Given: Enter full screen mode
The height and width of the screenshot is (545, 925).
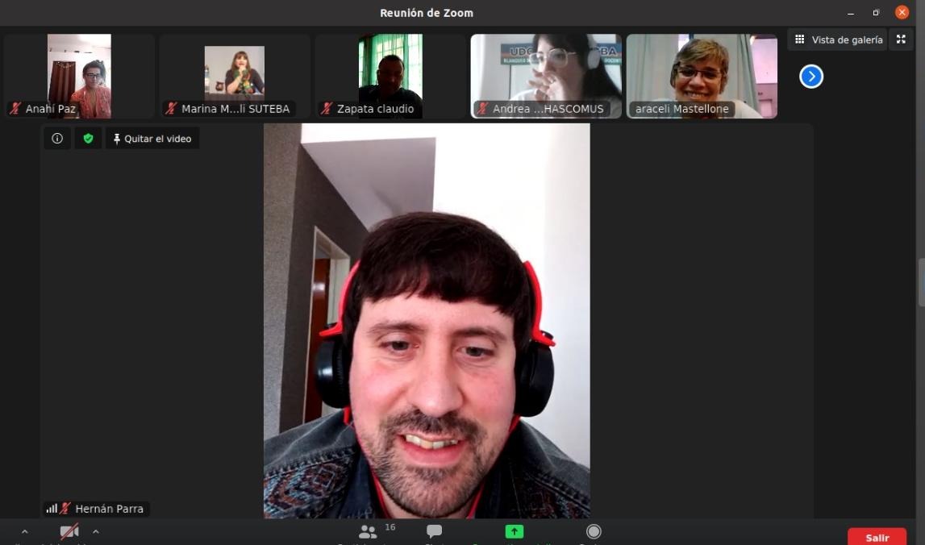Looking at the screenshot, I should tap(901, 40).
